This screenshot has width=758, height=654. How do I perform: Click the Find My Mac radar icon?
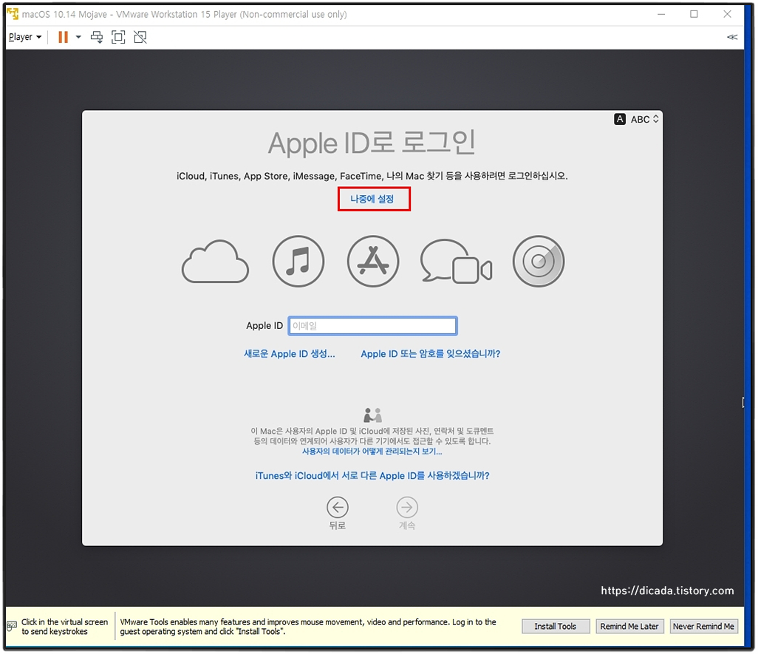539,261
